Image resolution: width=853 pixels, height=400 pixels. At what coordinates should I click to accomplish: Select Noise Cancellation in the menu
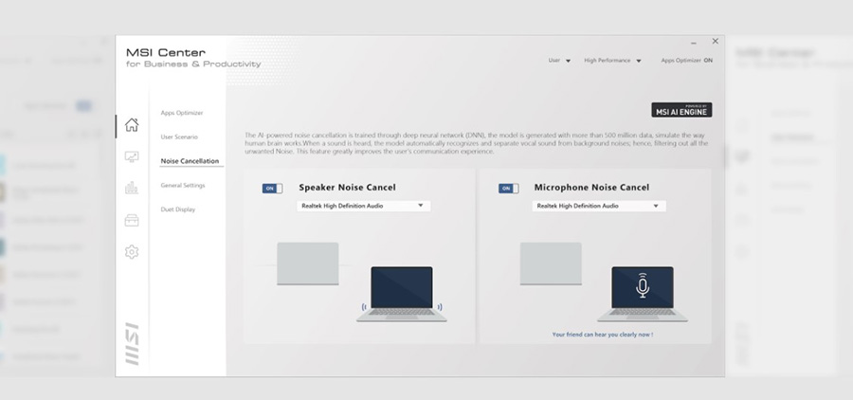(190, 161)
